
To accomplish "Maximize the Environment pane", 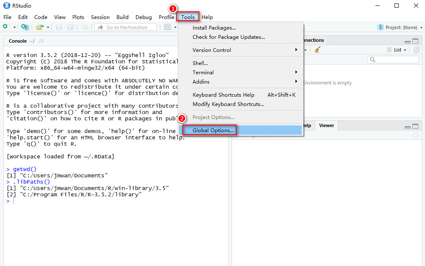I will 415,41.
